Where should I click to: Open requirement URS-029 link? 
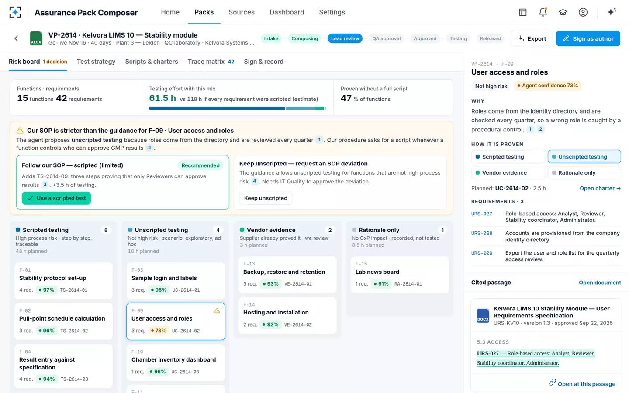pos(482,253)
